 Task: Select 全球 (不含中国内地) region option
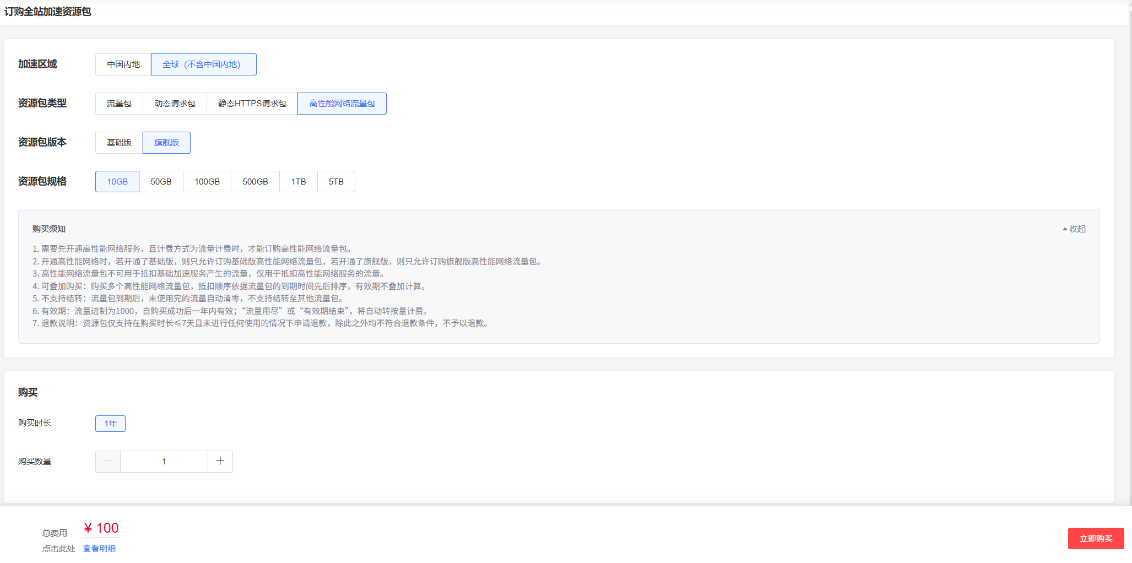(x=203, y=64)
